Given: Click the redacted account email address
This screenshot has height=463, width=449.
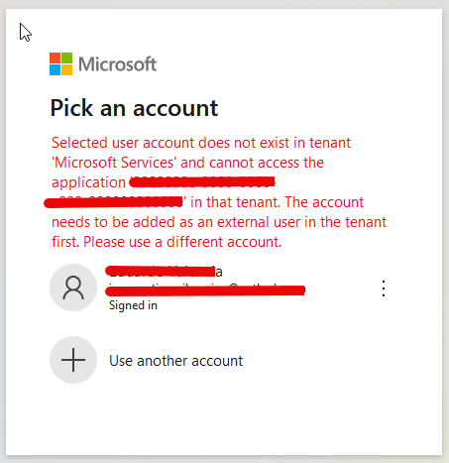Looking at the screenshot, I should 205,289.
